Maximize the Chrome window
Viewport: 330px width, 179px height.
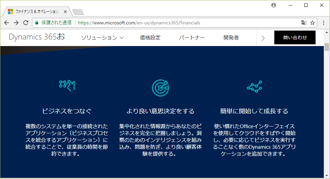pos(306,5)
